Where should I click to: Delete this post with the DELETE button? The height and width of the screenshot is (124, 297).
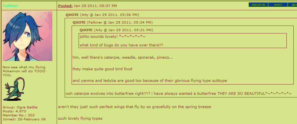click(x=258, y=5)
